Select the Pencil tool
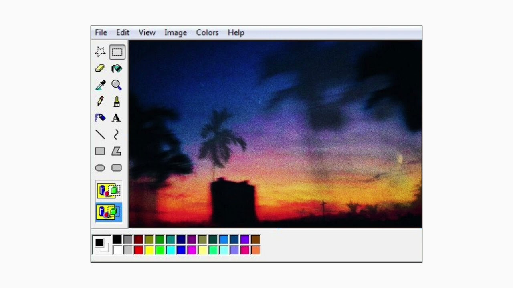513x288 pixels. click(x=100, y=102)
